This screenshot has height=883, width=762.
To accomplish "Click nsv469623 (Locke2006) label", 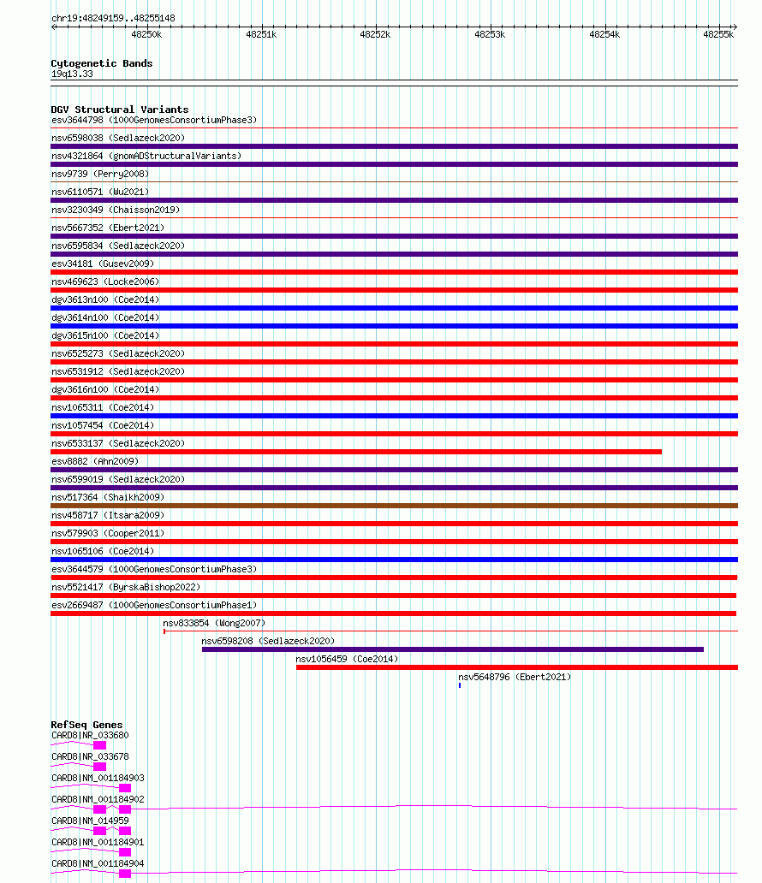I will click(x=105, y=282).
